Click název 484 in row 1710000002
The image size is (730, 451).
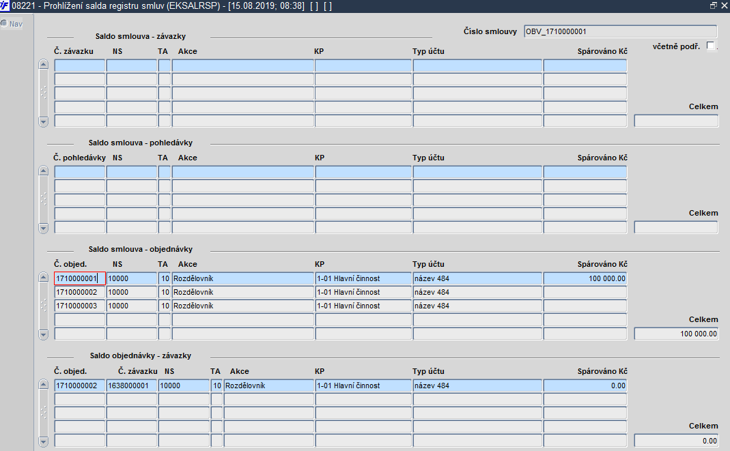click(477, 292)
